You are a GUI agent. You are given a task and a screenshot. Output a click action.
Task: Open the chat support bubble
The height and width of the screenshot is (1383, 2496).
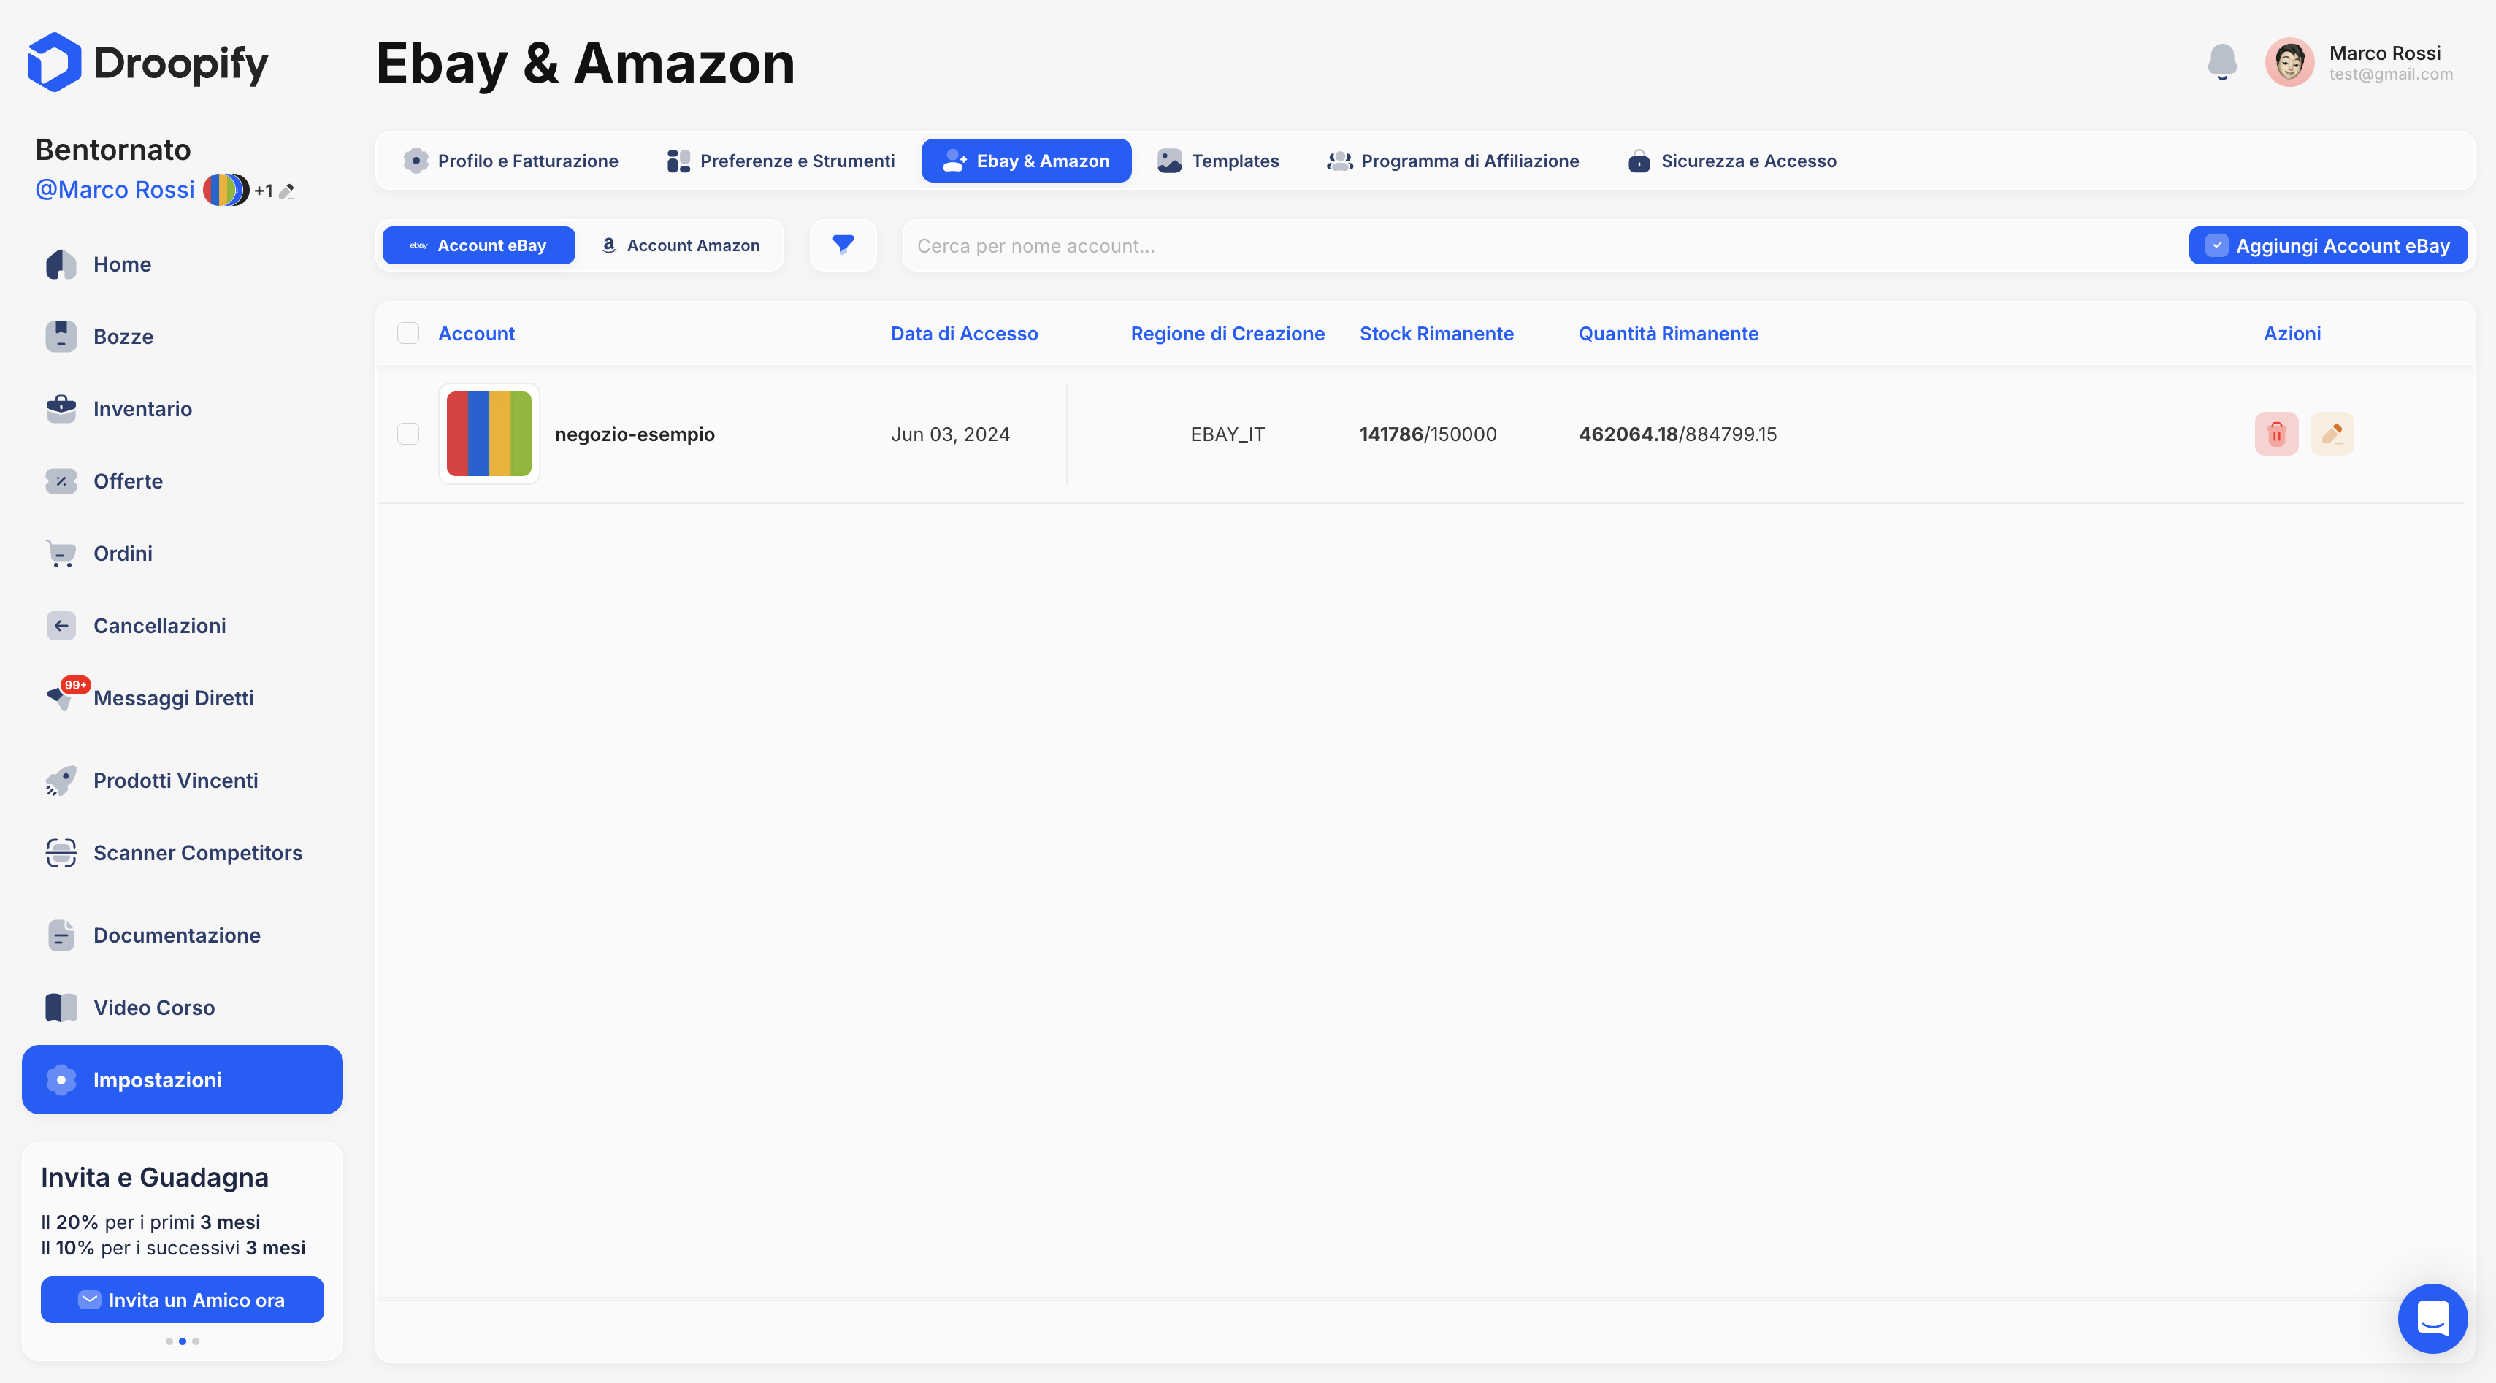pos(2432,1318)
